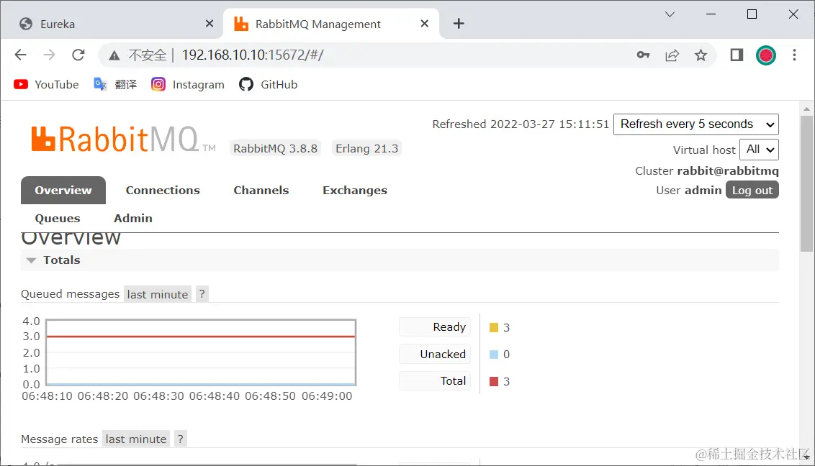Viewport: 815px width, 466px height.
Task: Open the Chrome profile avatar
Action: (x=765, y=55)
